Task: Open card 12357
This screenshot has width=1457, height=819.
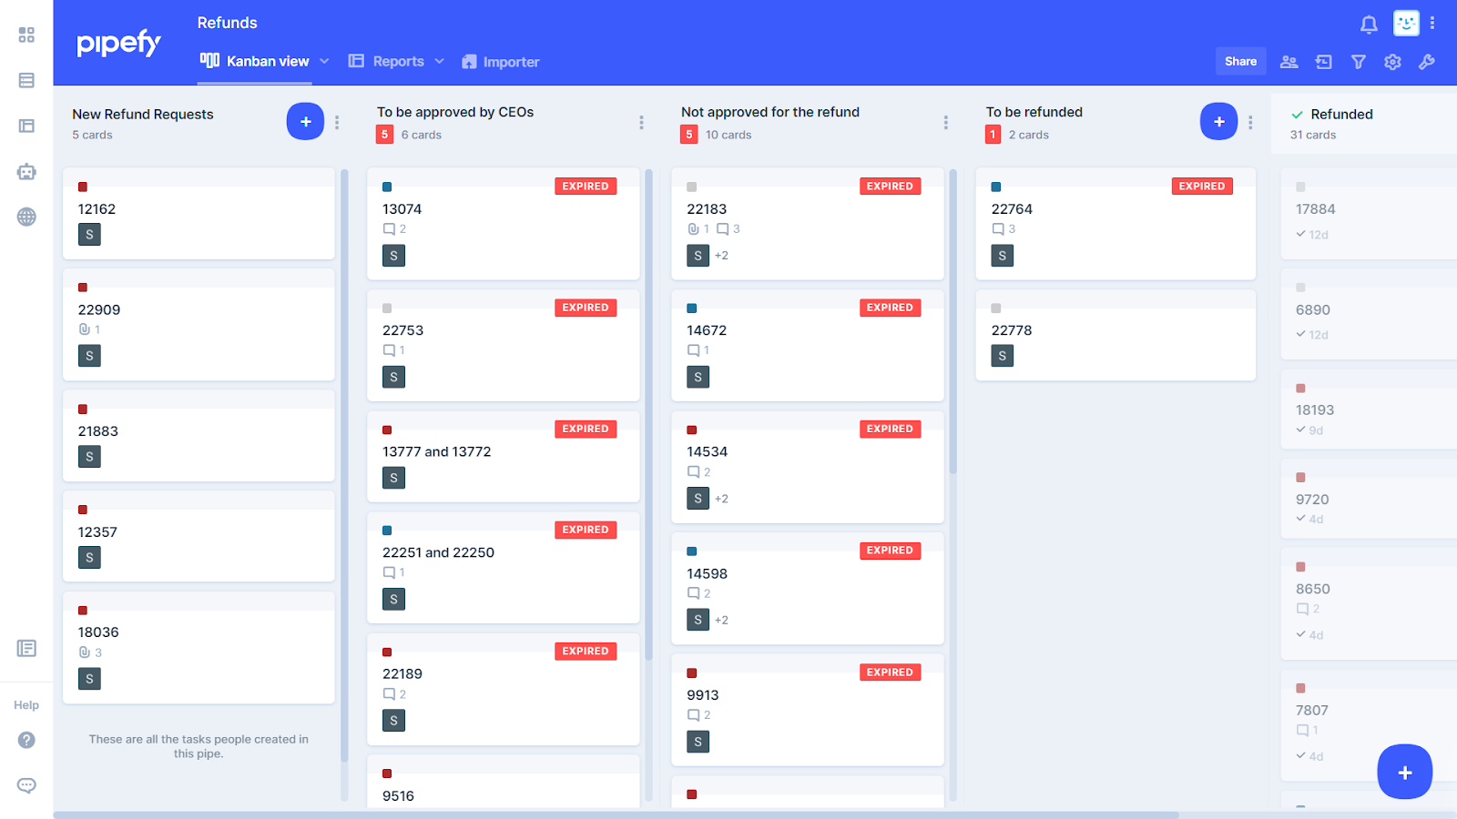Action: point(199,537)
